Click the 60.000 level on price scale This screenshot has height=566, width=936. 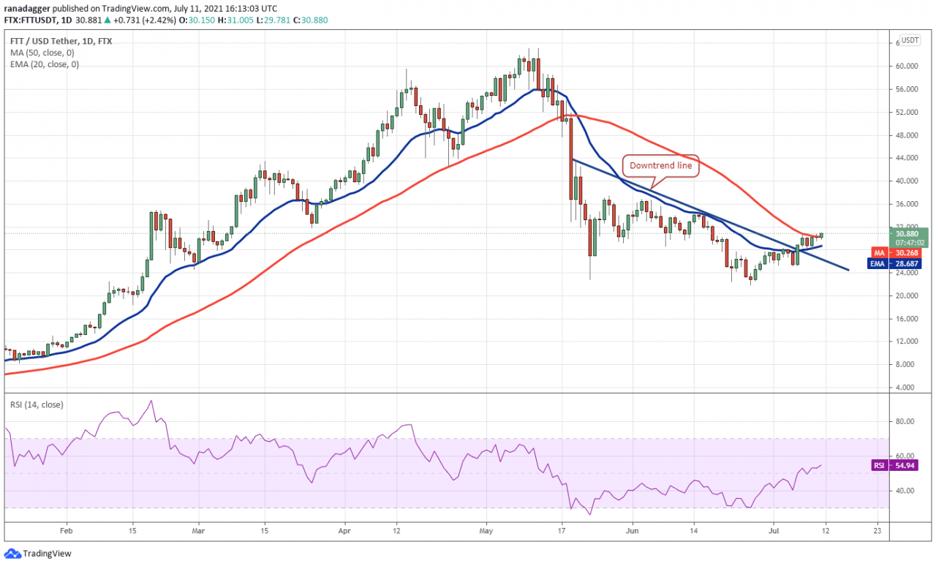[907, 66]
